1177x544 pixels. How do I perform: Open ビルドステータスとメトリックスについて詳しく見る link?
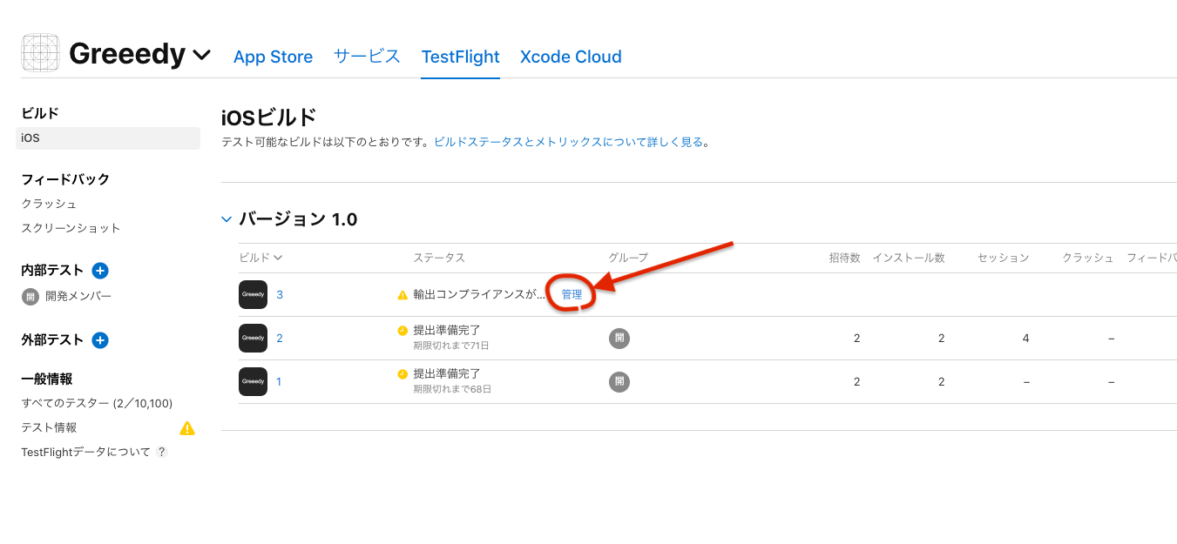[x=568, y=142]
